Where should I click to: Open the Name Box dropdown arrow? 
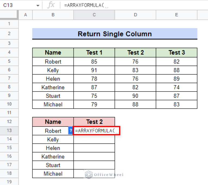pyautogui.click(x=38, y=6)
